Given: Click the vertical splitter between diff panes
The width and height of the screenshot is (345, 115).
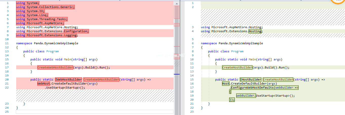Looking at the screenshot, I should 180,57.
